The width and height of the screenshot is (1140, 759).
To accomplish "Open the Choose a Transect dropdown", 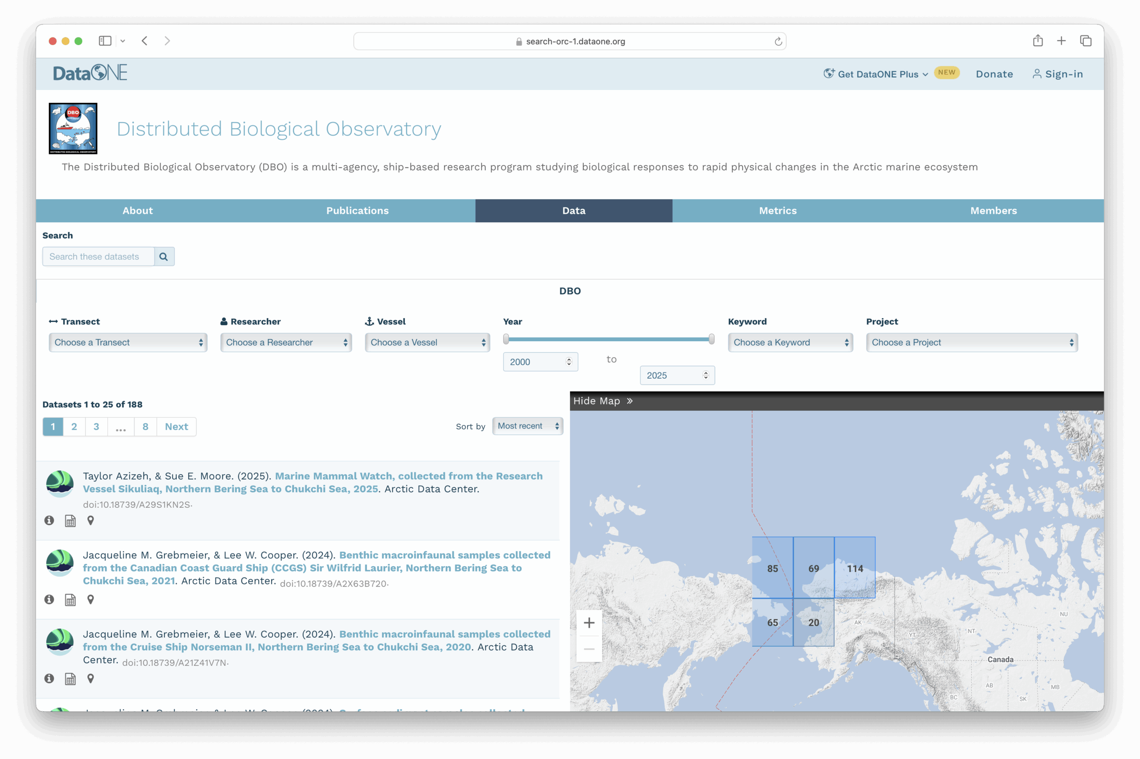I will pos(128,342).
